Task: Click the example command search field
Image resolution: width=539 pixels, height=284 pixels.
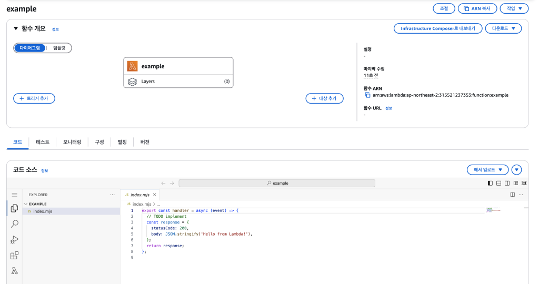Action: pos(277,183)
